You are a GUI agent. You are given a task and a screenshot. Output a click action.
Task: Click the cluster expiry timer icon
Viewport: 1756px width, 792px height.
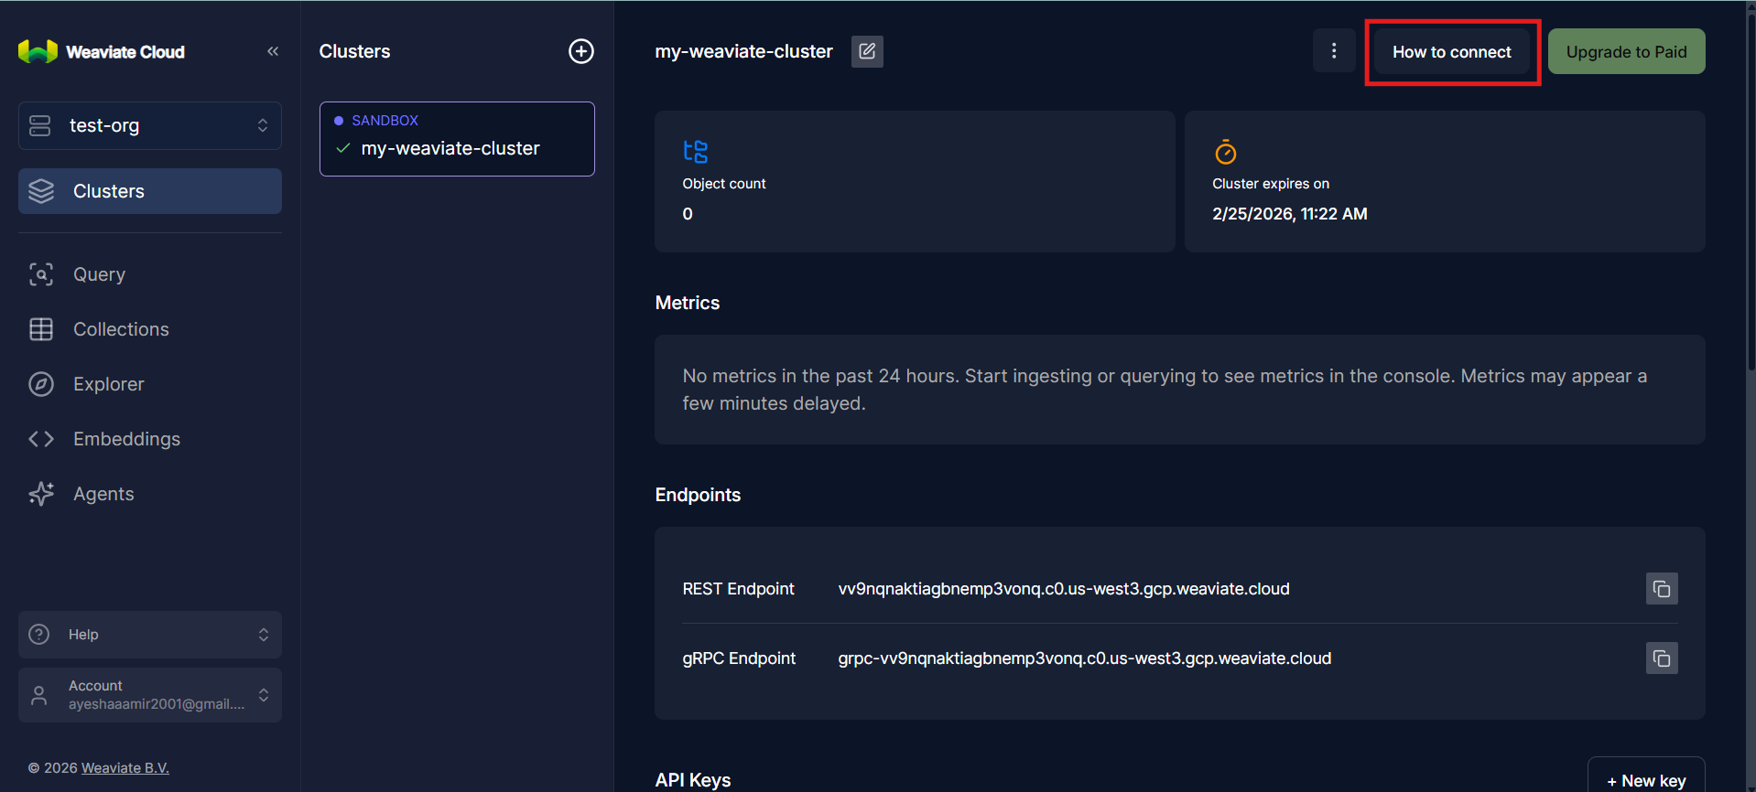pyautogui.click(x=1225, y=152)
